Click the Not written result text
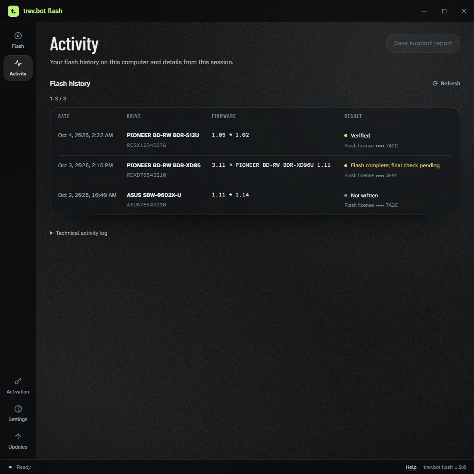Screen dimensions: 474x474 point(364,196)
